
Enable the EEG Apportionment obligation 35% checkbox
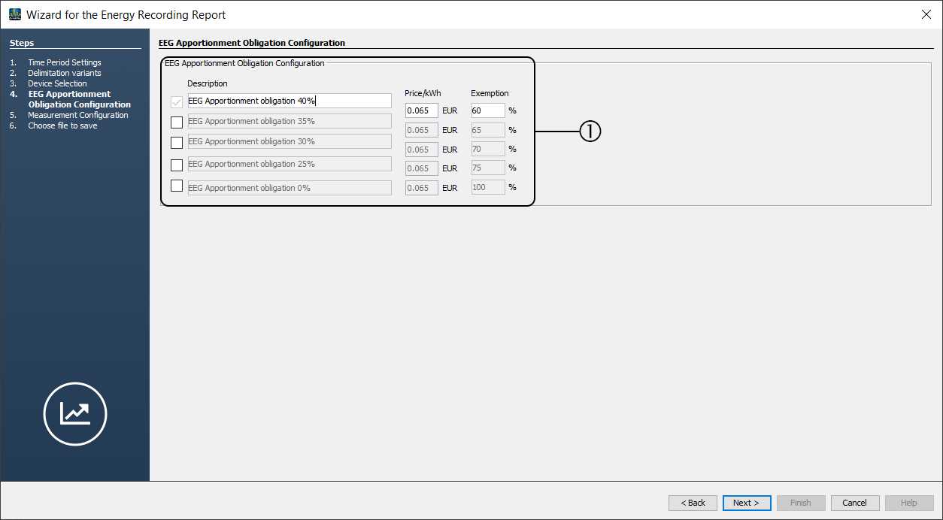tap(177, 122)
